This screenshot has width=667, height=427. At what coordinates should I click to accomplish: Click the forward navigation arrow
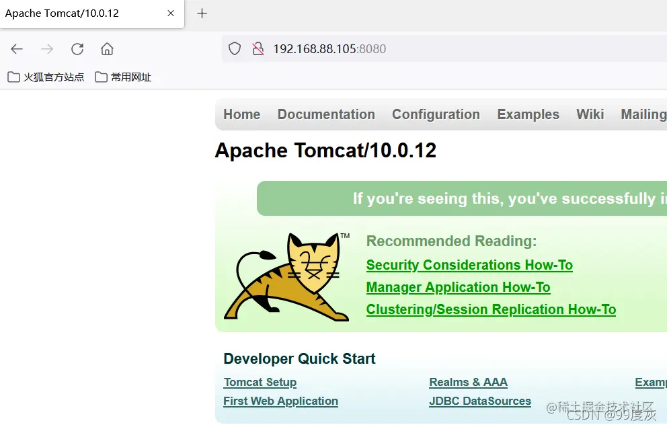[47, 49]
